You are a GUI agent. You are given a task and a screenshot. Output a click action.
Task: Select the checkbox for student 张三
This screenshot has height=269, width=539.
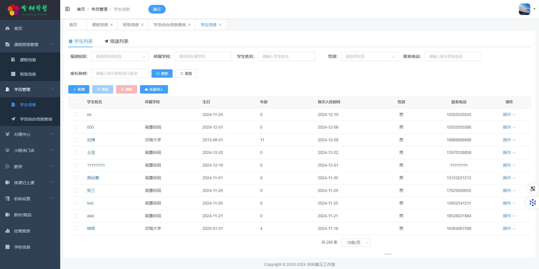coord(76,190)
